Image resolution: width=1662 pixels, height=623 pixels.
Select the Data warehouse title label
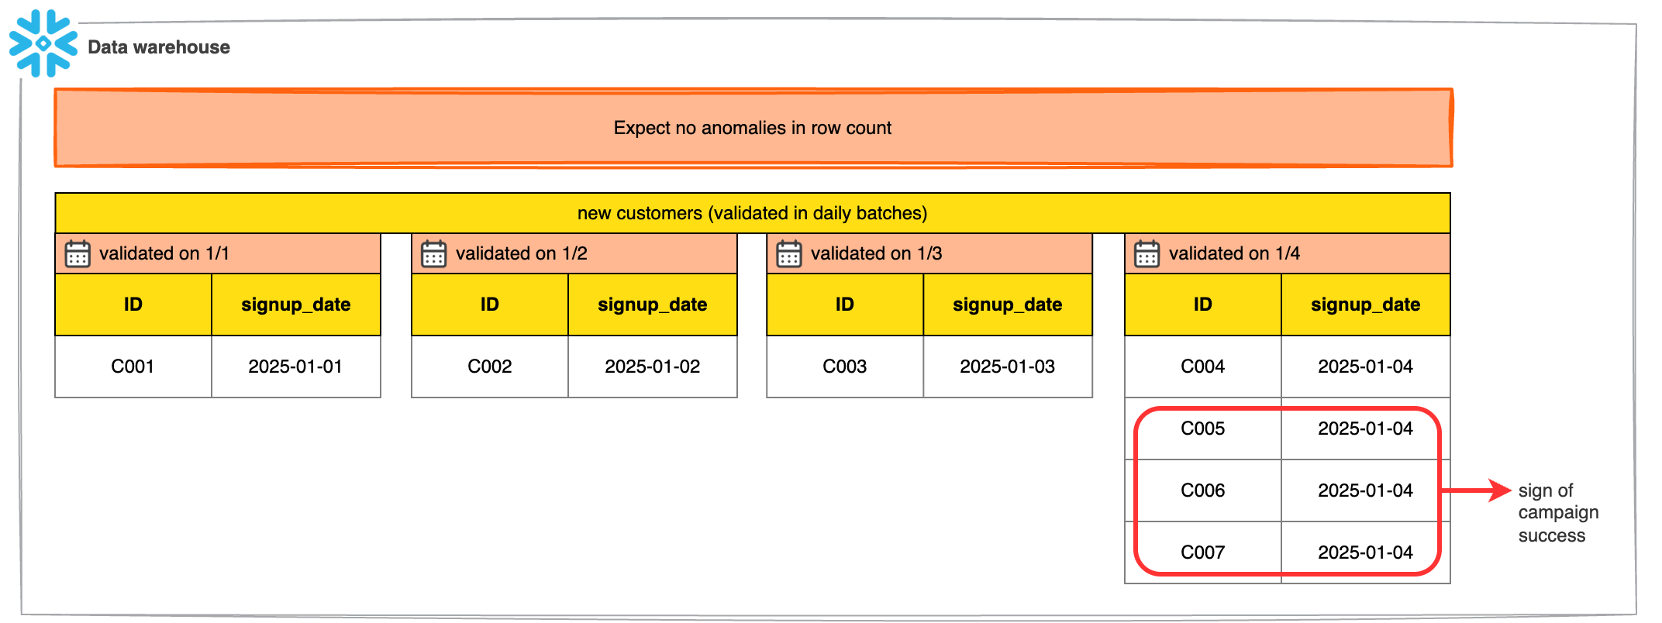(x=159, y=47)
